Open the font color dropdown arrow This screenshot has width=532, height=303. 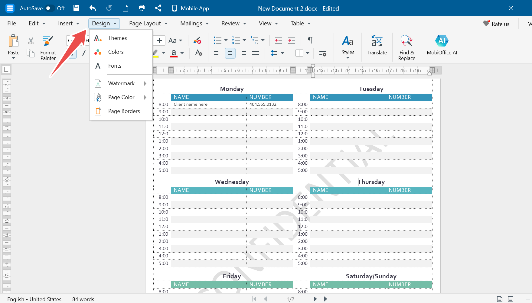point(182,53)
